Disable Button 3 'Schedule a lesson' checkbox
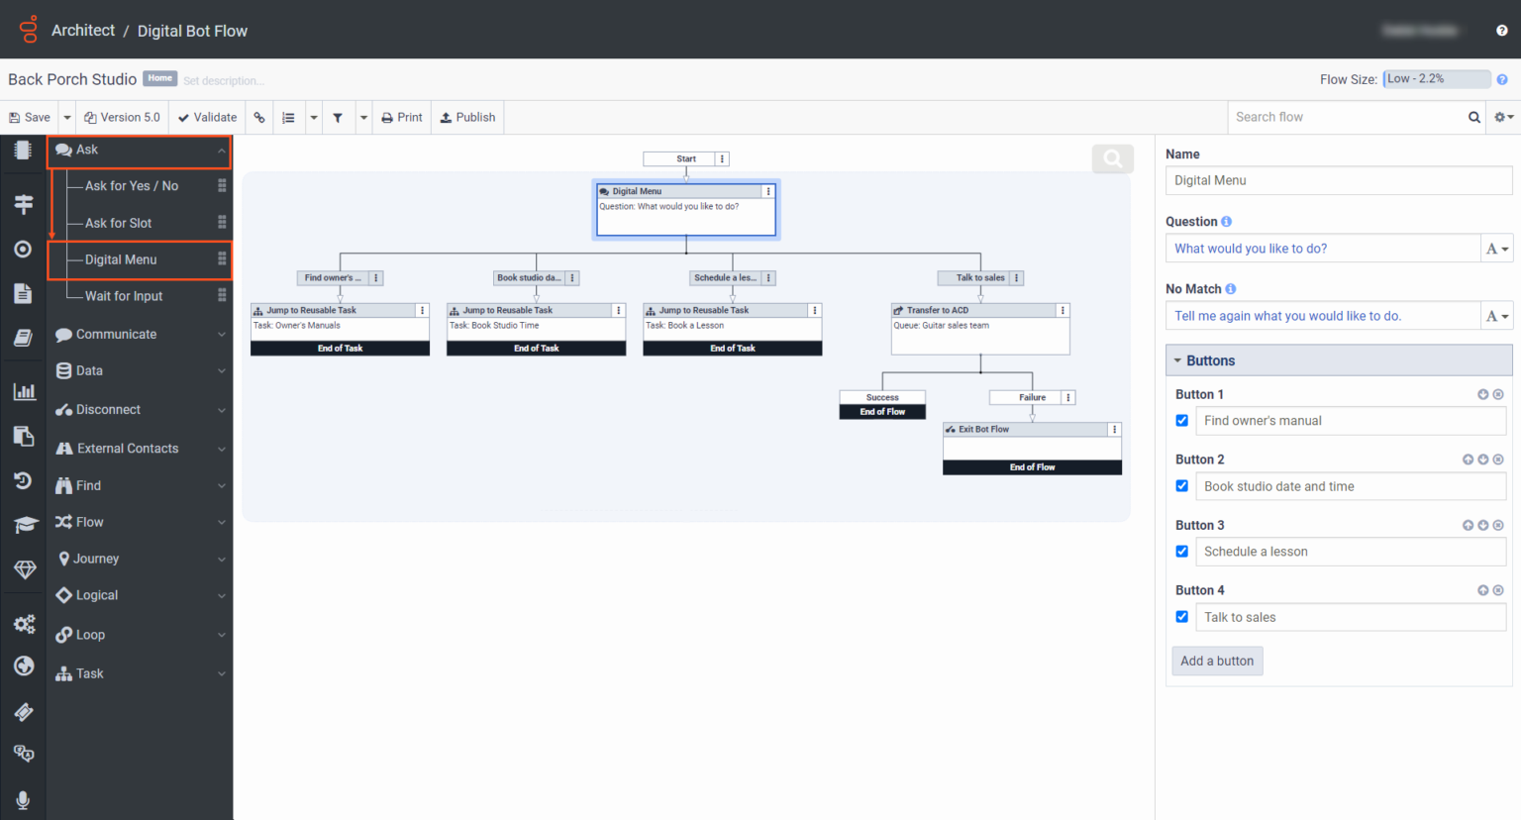Image resolution: width=1521 pixels, height=820 pixels. pyautogui.click(x=1181, y=551)
